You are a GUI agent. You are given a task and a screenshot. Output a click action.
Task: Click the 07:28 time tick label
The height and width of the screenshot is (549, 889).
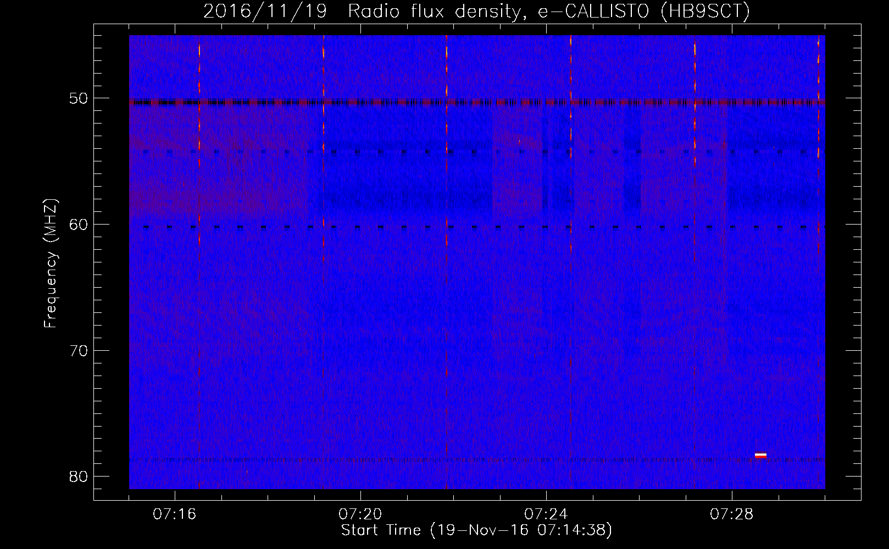coord(732,514)
